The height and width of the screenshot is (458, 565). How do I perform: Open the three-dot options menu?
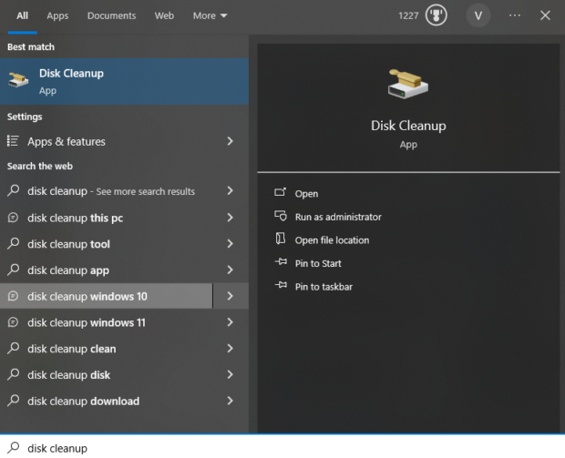point(515,15)
